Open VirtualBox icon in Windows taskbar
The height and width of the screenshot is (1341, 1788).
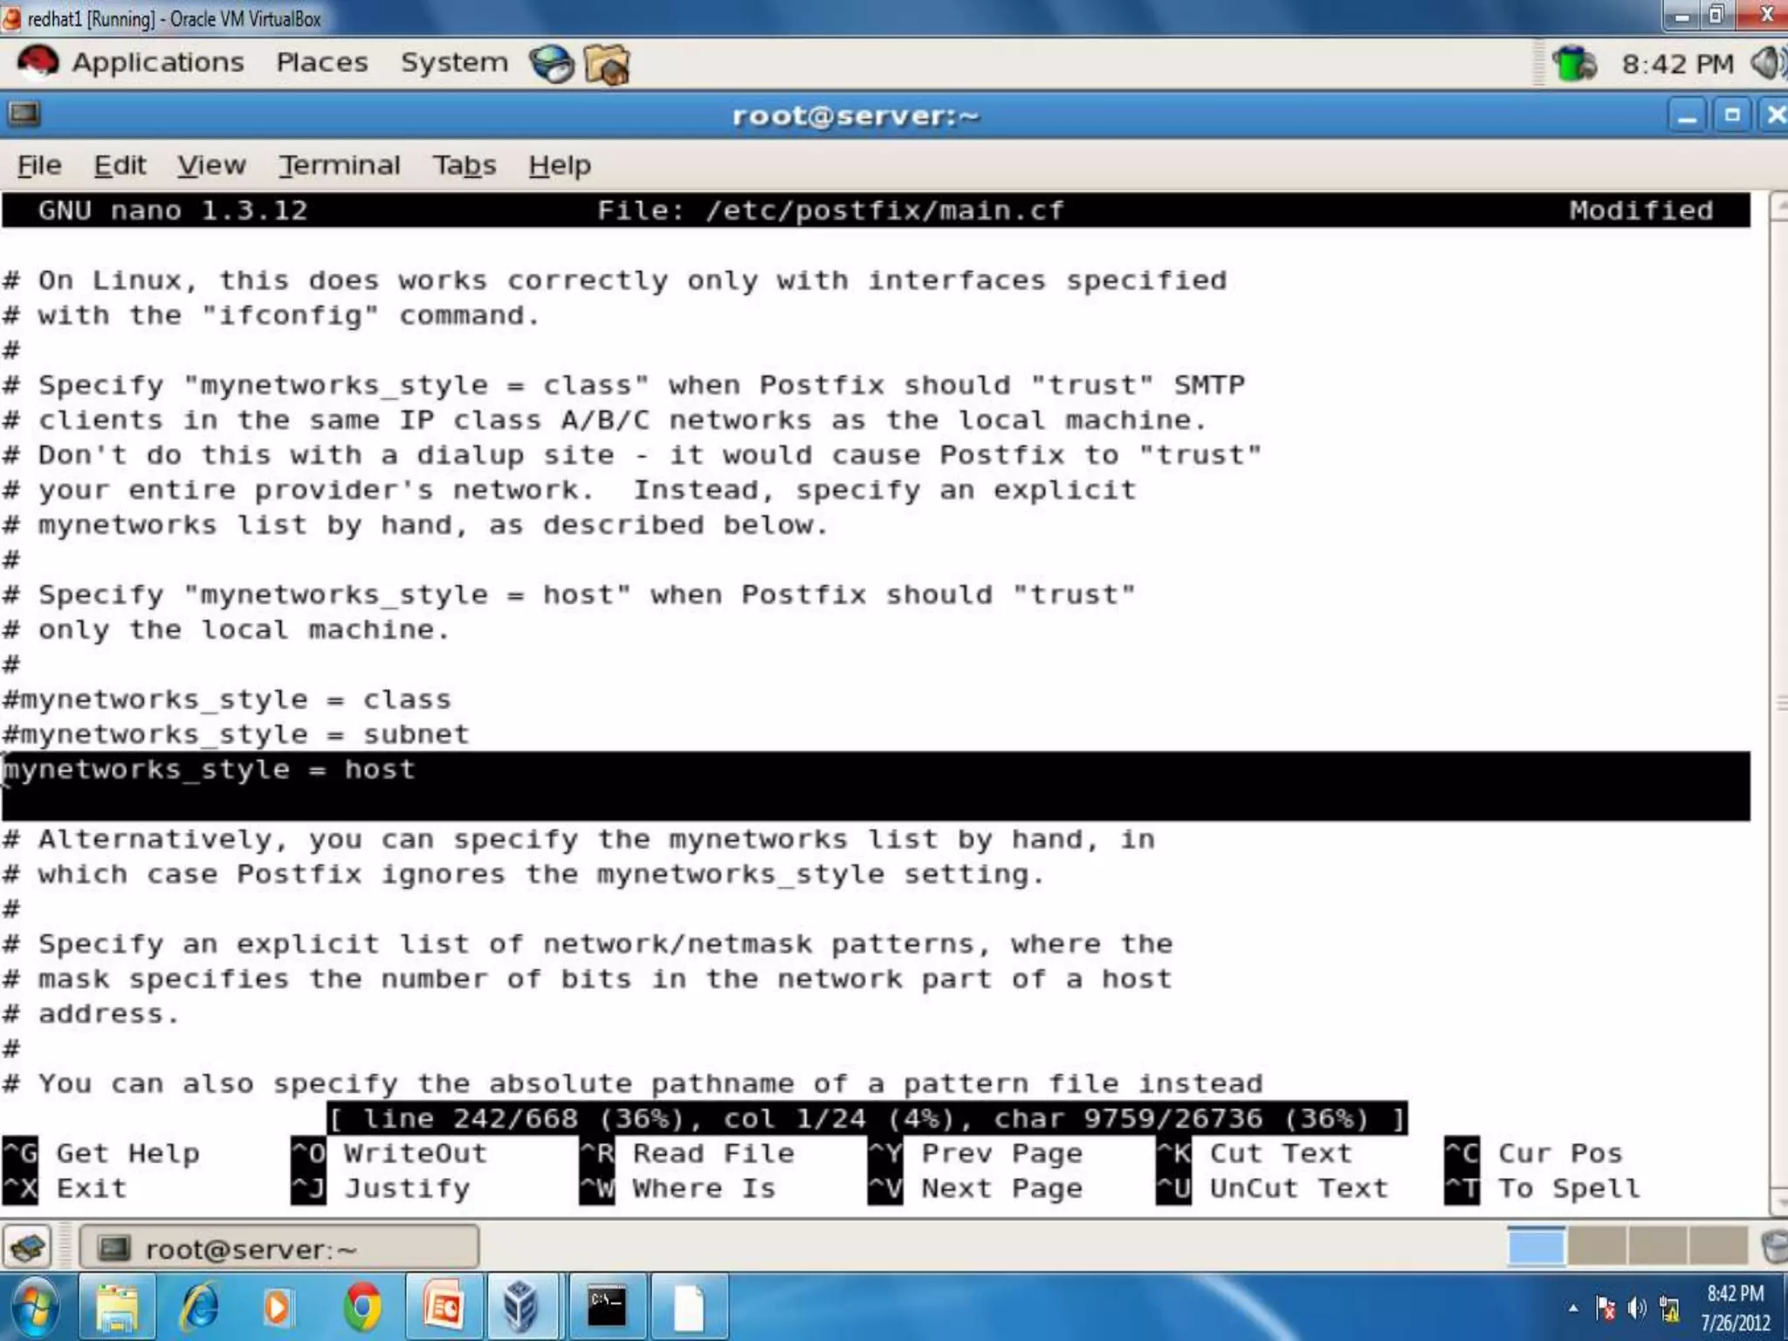pos(520,1306)
